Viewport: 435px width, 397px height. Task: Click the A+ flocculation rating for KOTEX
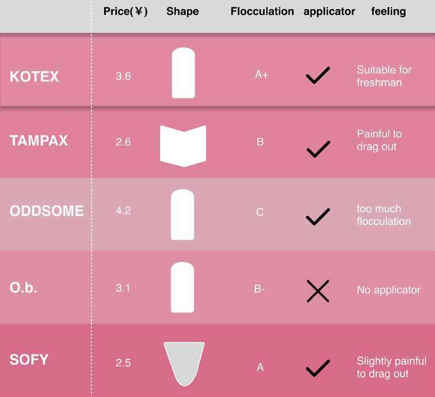click(261, 75)
